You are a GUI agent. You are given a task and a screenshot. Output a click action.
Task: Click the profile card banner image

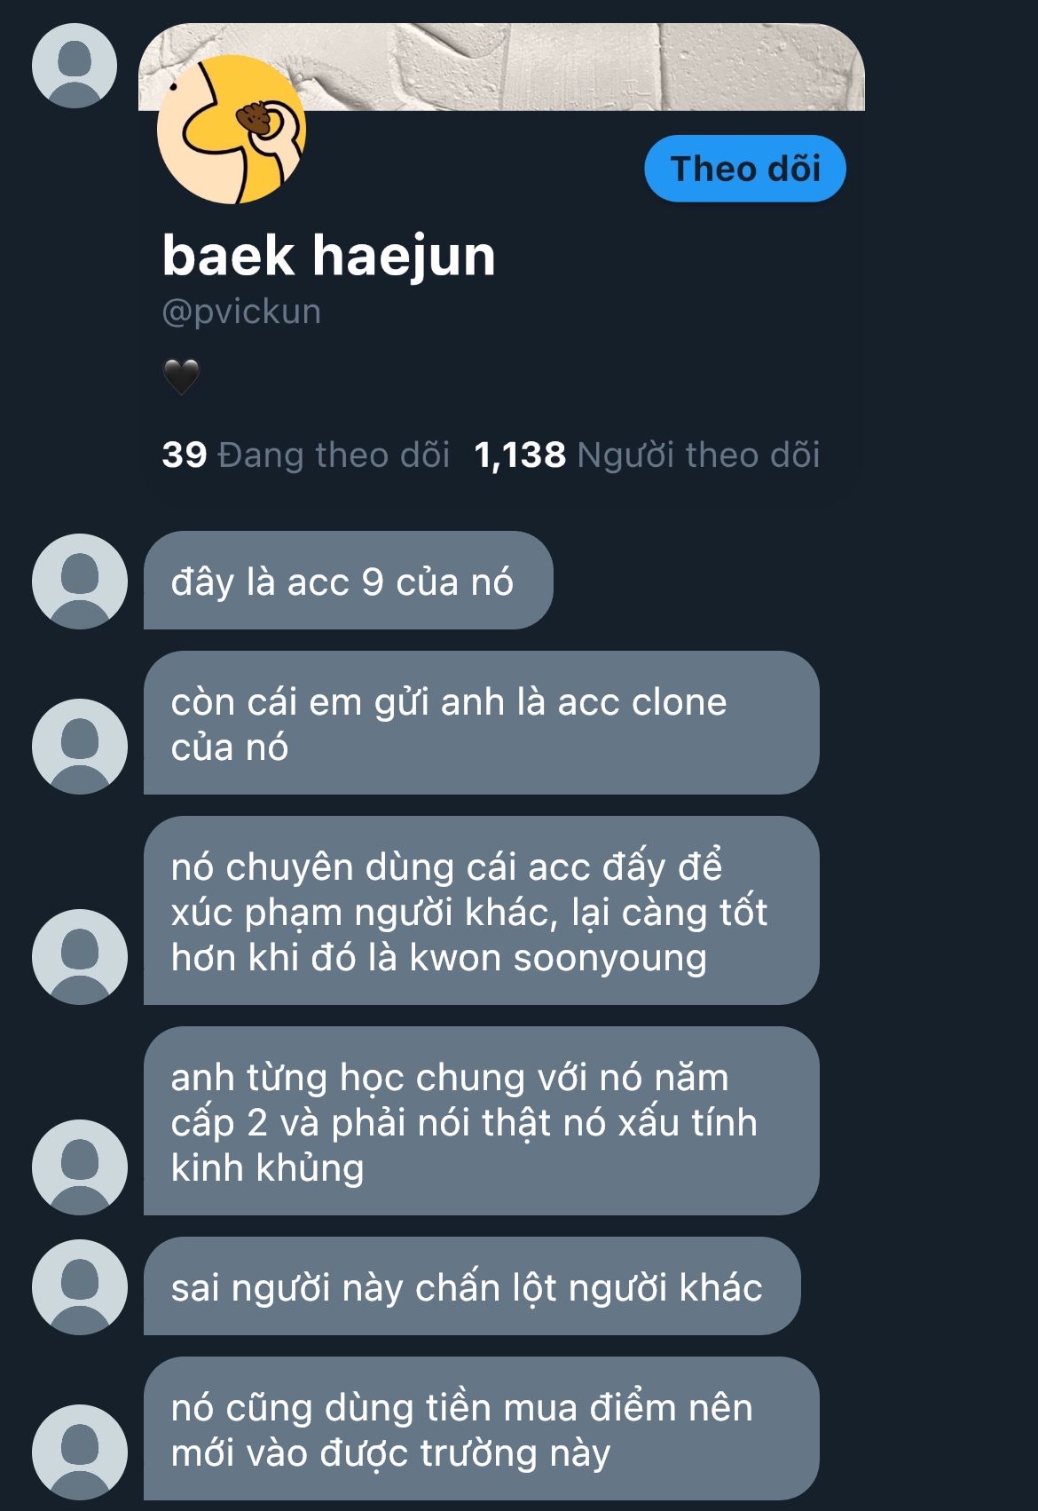pyautogui.click(x=501, y=67)
